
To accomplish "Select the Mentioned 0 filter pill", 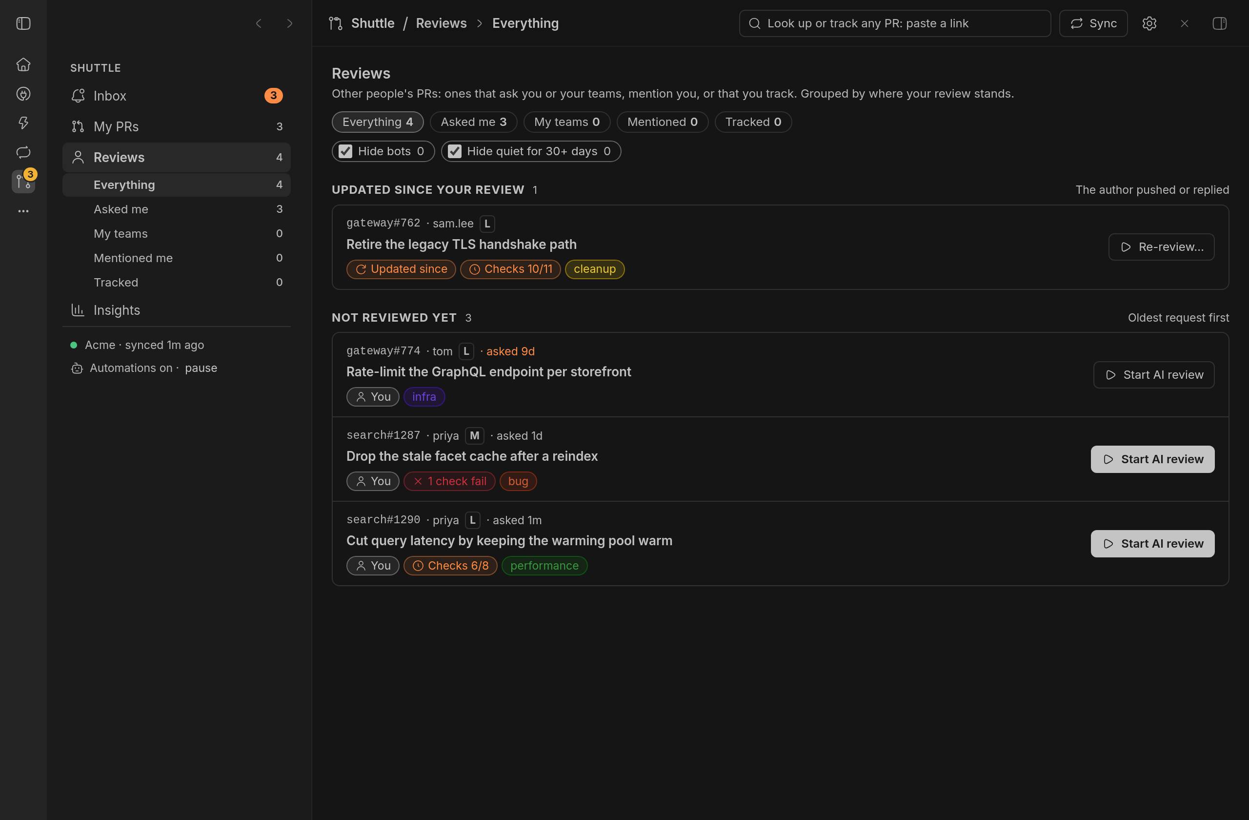I will pos(662,122).
